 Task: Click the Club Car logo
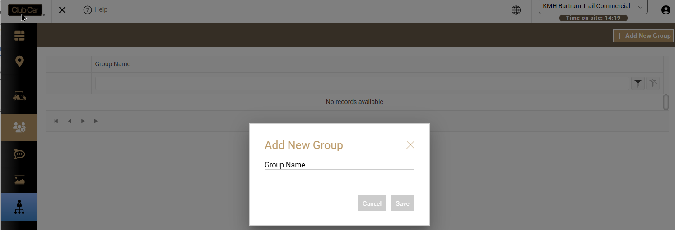pos(26,10)
